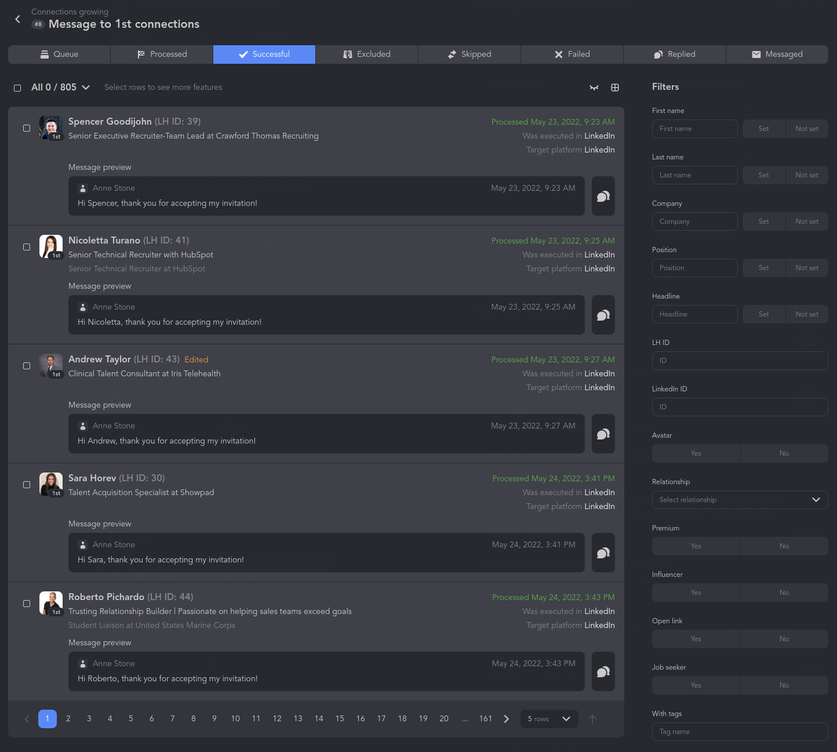Open chat for Roberto Pichardo's message
This screenshot has width=837, height=752.
603,671
